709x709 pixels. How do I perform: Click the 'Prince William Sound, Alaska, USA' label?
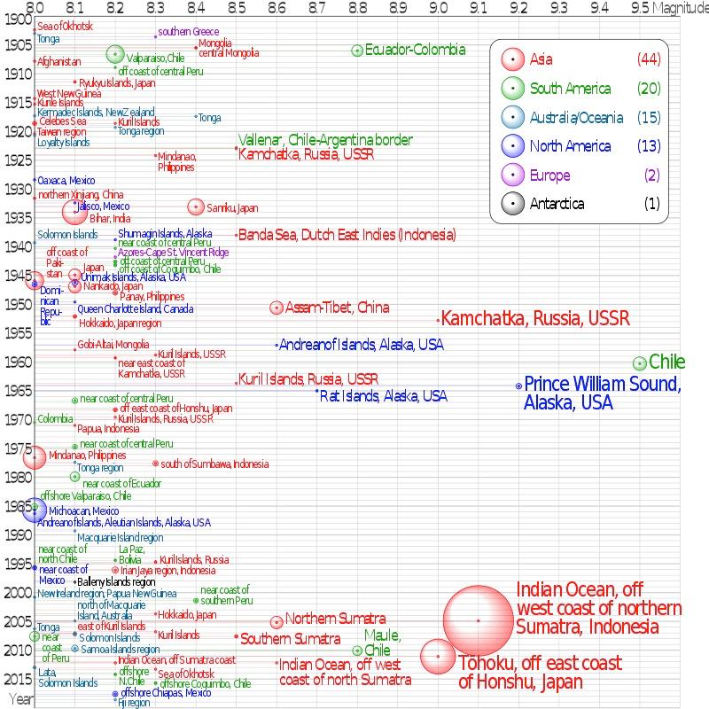[603, 393]
